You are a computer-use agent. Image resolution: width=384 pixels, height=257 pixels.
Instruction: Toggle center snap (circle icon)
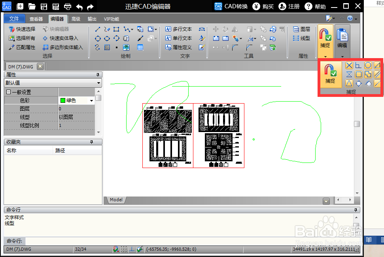[x=368, y=65]
